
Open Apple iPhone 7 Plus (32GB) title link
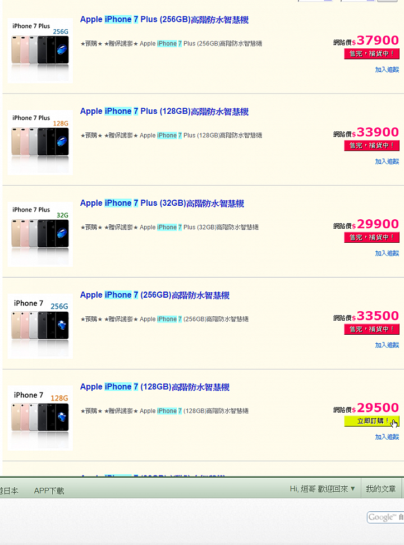click(x=162, y=204)
